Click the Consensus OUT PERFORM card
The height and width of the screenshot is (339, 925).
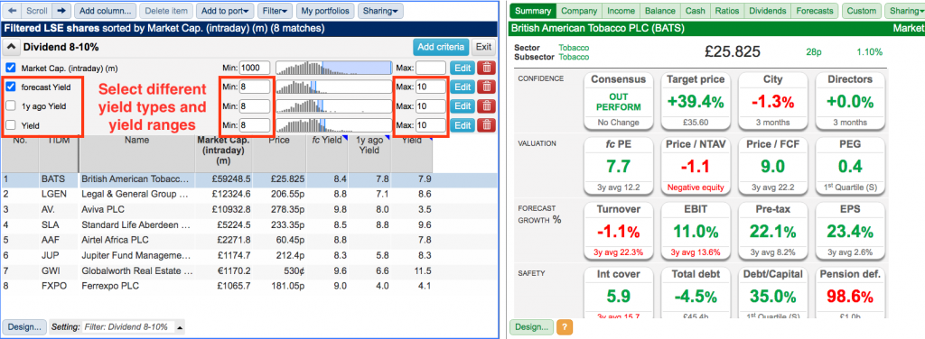[x=618, y=101]
